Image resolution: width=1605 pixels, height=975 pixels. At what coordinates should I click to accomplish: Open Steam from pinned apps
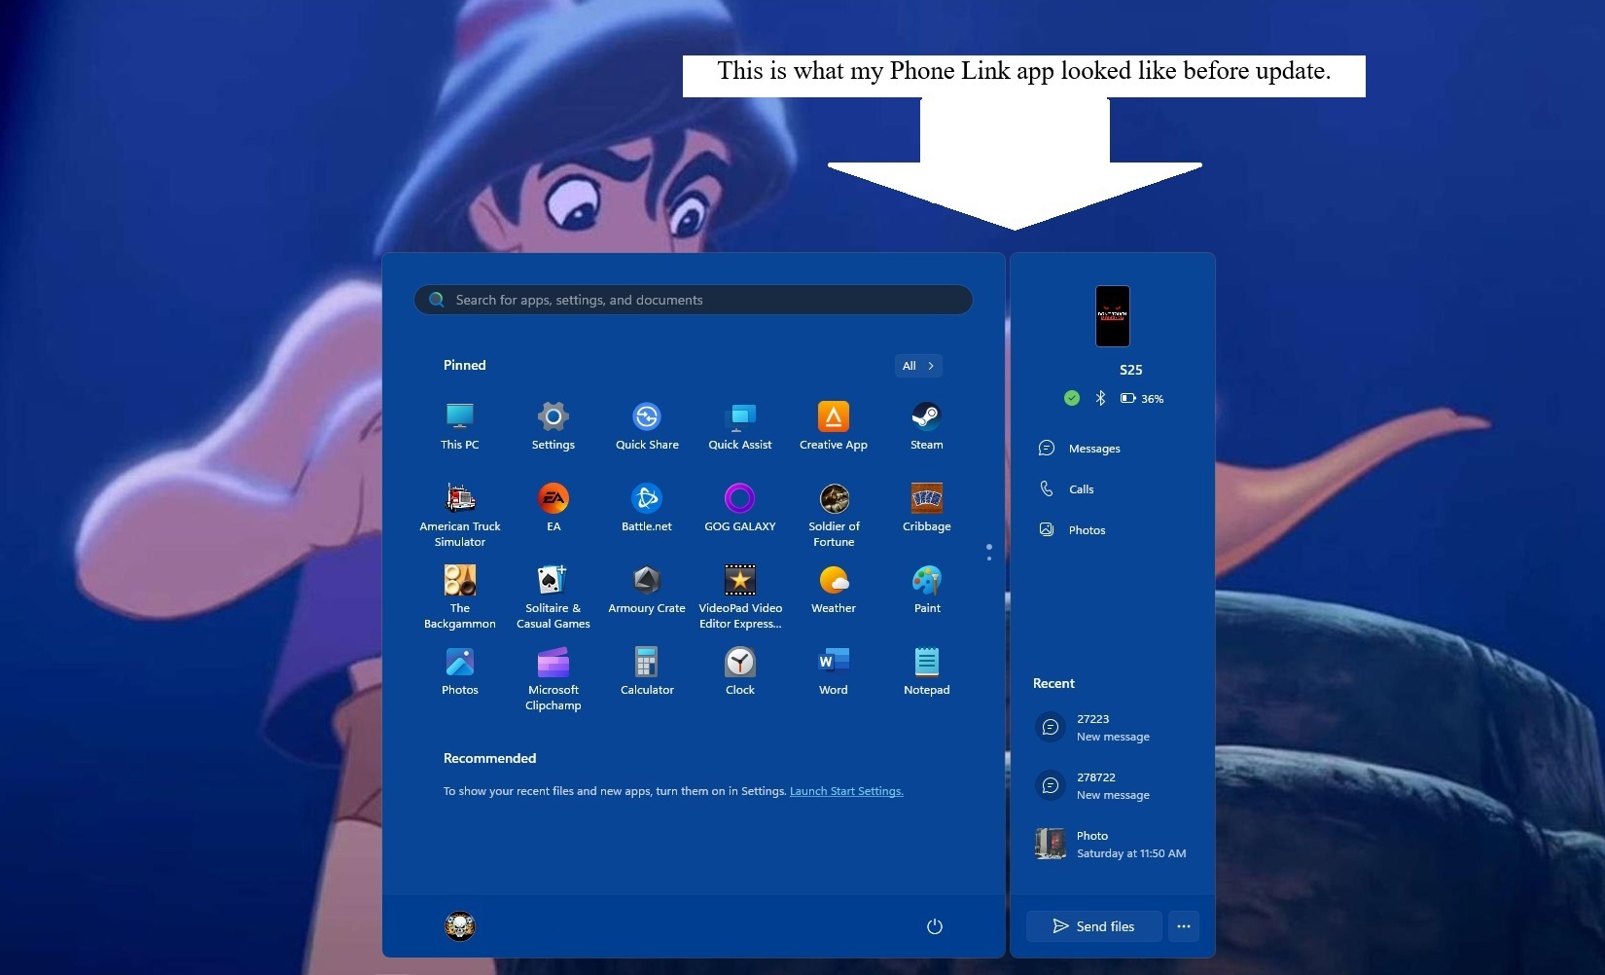pos(927,426)
